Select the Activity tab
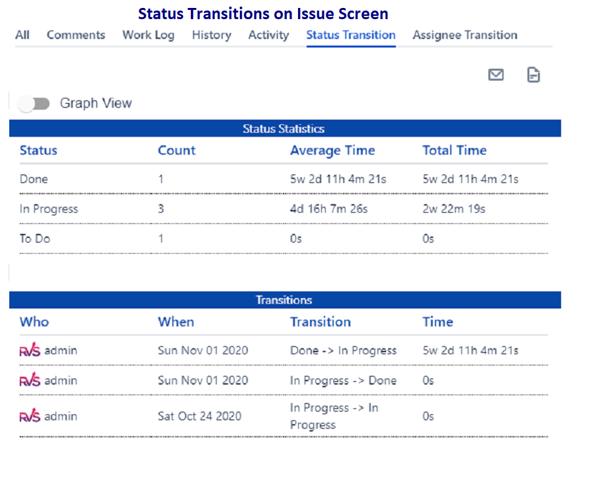The image size is (608, 483). 268,35
